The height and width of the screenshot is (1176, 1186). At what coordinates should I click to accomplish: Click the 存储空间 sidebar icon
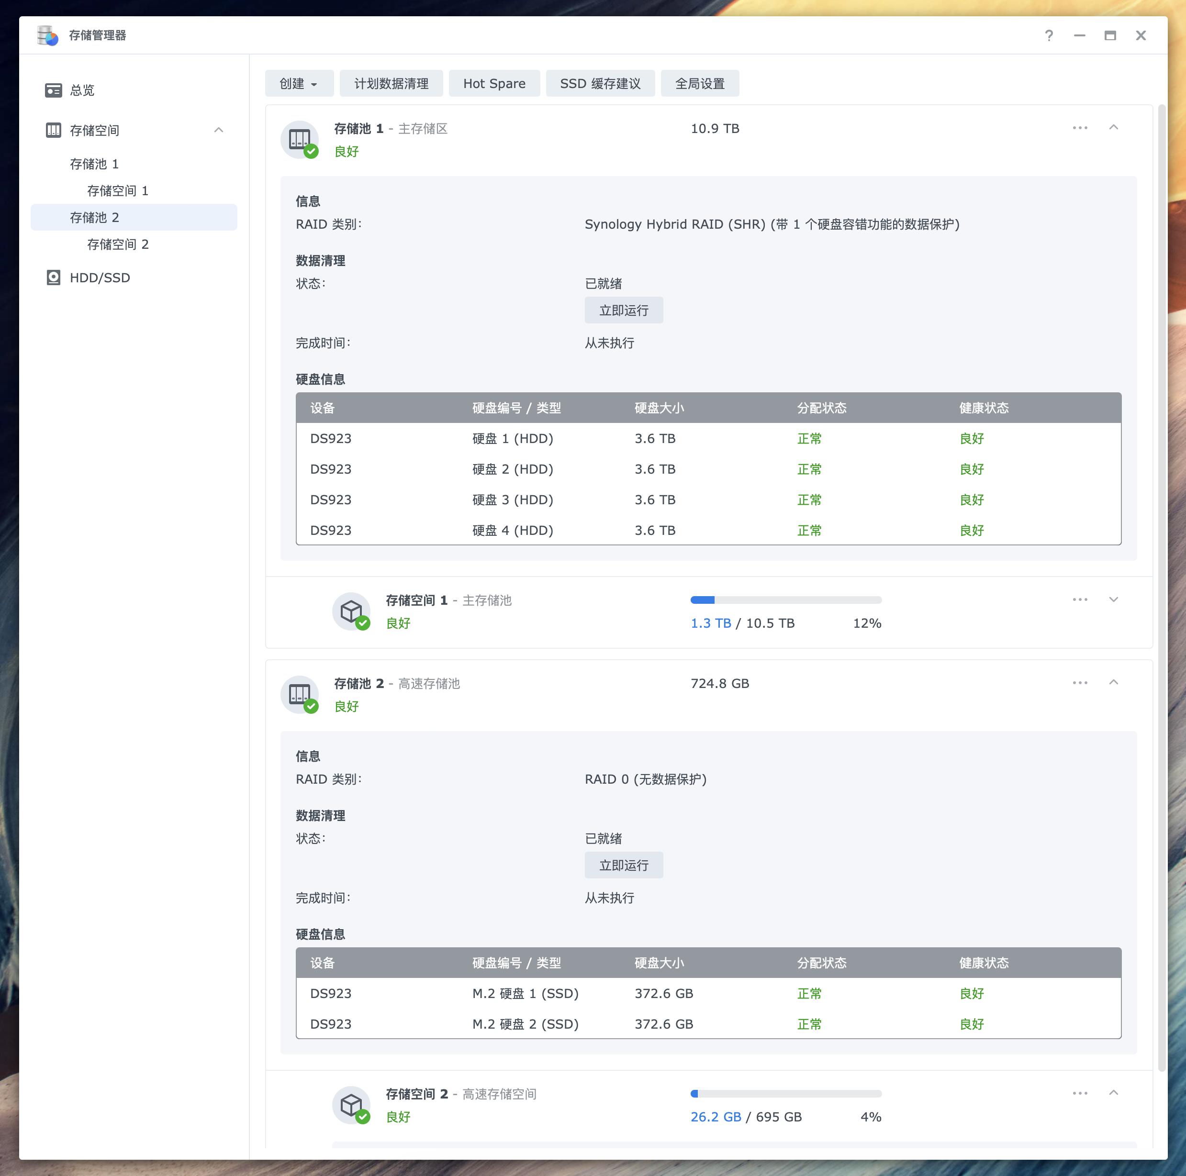pyautogui.click(x=54, y=130)
